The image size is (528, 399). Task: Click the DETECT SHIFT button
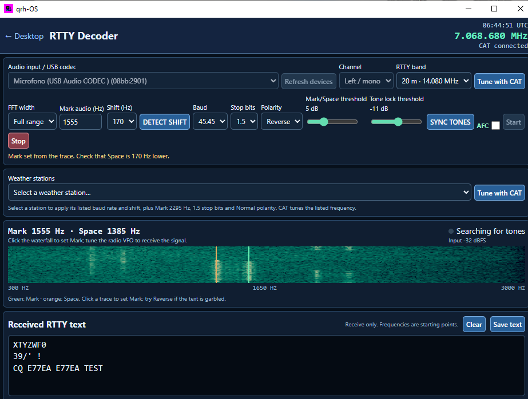(x=165, y=122)
